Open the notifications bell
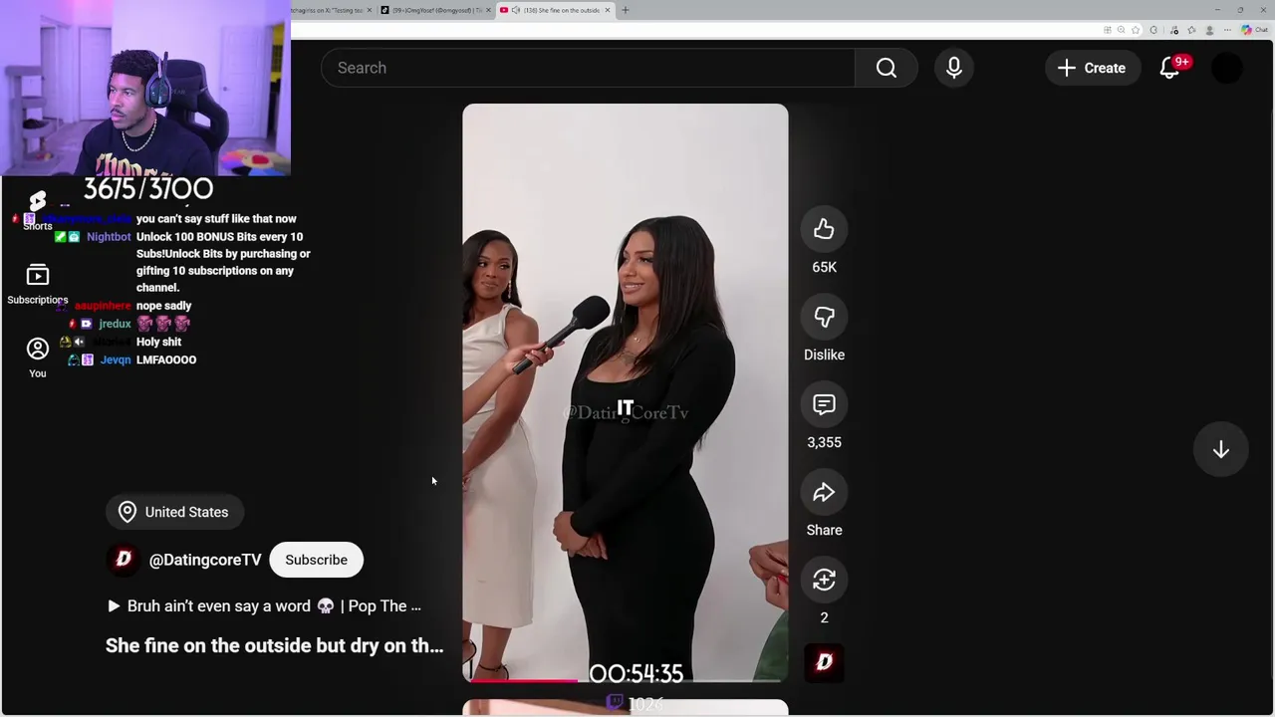Screen dimensions: 1275x717 pyautogui.click(x=1170, y=68)
